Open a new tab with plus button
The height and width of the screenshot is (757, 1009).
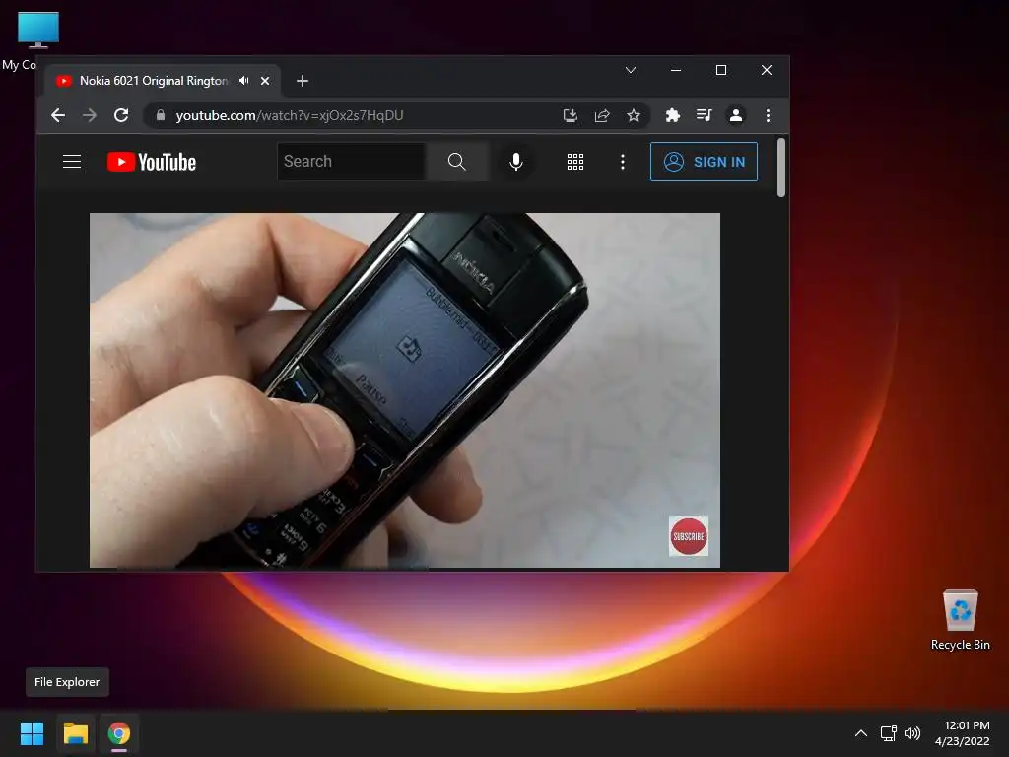point(303,81)
